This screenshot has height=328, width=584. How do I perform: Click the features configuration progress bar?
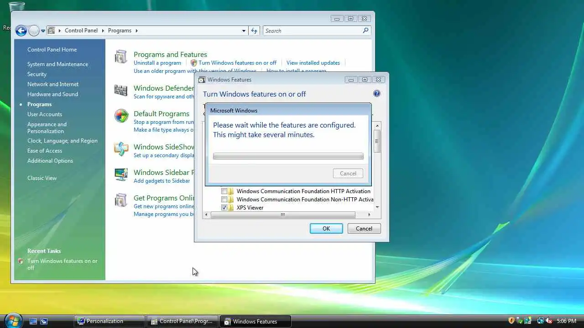(288, 156)
